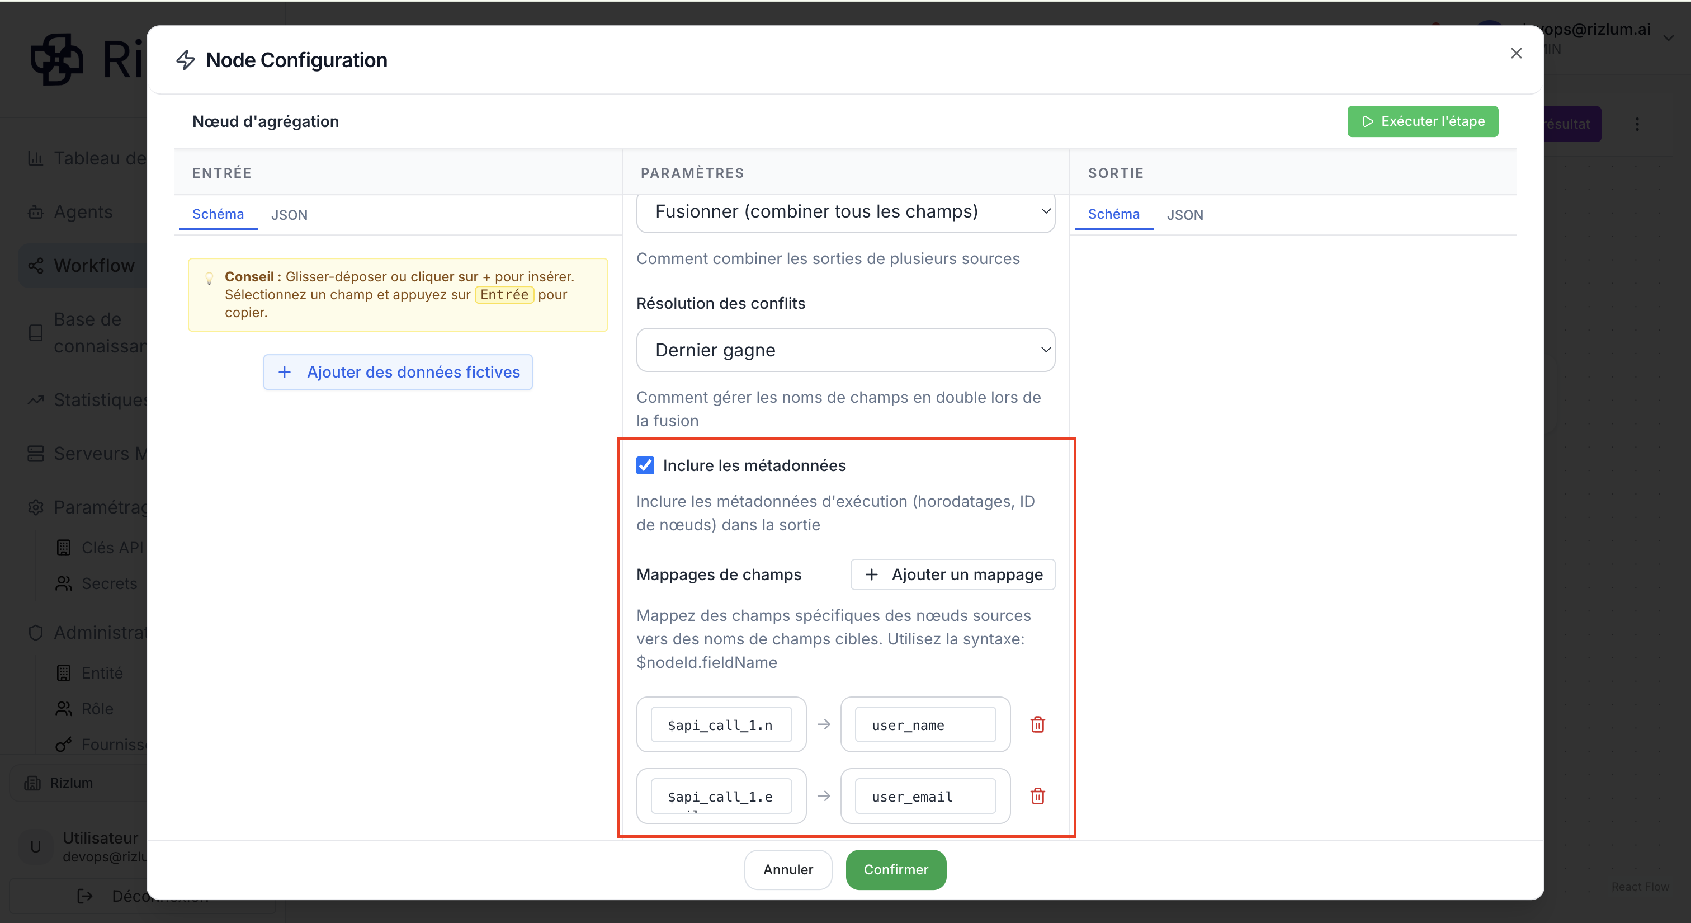The width and height of the screenshot is (1691, 923).
Task: Click Ajouter un mappage button
Action: [x=952, y=574]
